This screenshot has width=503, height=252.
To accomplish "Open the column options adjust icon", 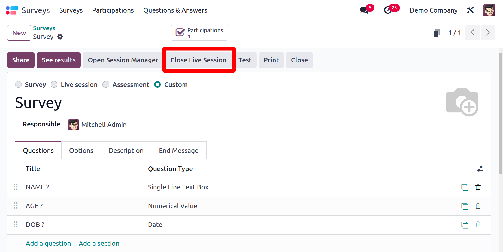I will [480, 169].
